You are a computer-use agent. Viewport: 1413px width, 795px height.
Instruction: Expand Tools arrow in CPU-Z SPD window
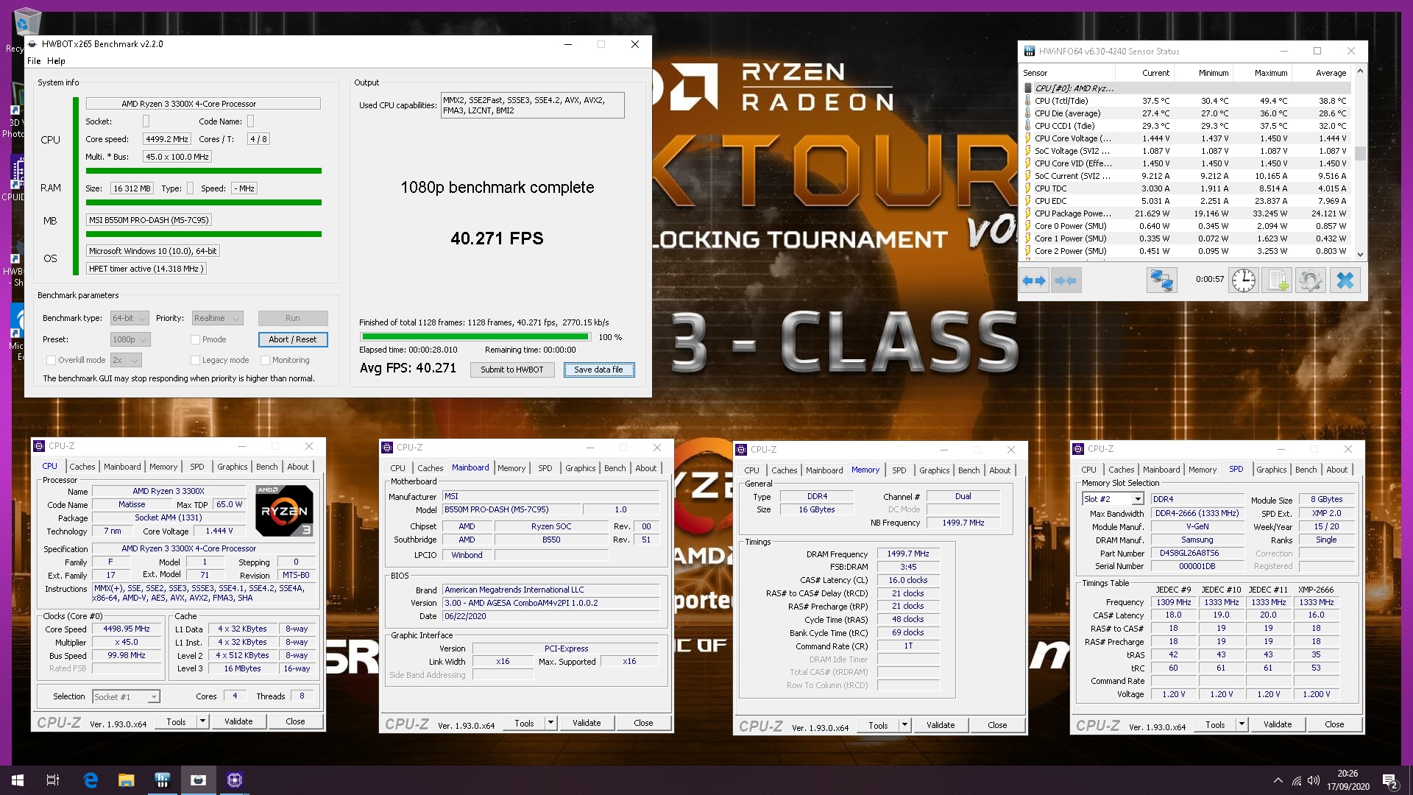point(1242,724)
